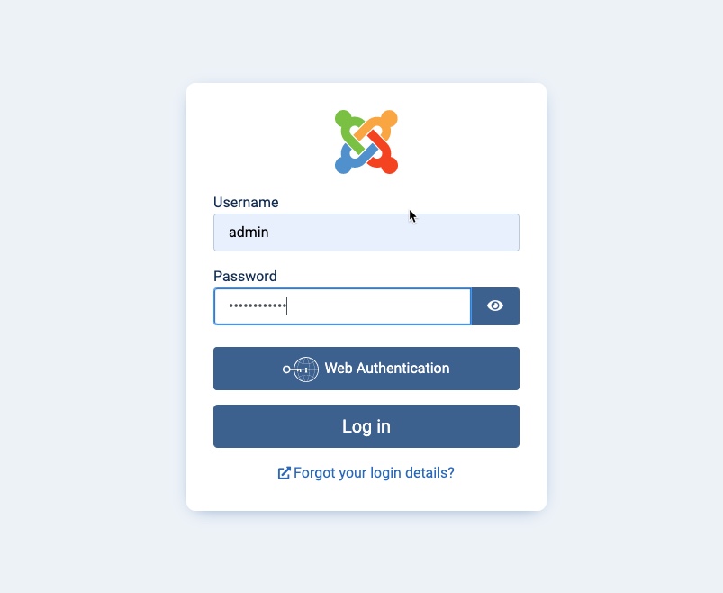Viewport: 723px width, 593px height.
Task: Click the Password label text
Action: (x=245, y=276)
